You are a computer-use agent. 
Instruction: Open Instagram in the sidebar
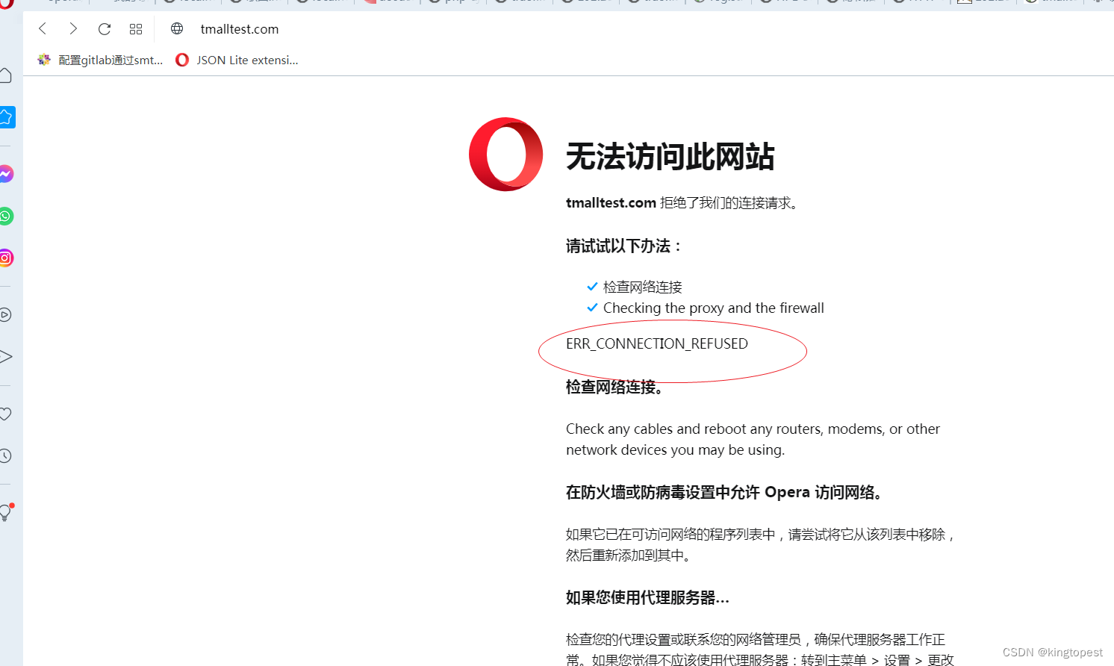6,258
